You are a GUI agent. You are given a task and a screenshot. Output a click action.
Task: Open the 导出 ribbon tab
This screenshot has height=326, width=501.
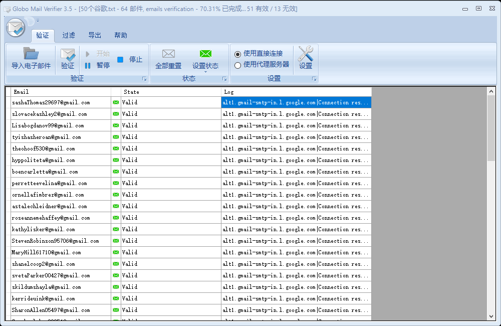(95, 35)
